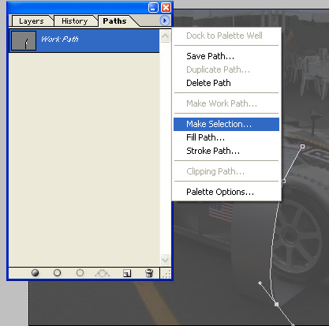Click the palette resize grip corner

click(166, 273)
